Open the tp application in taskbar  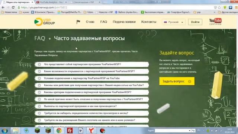(x=81, y=131)
